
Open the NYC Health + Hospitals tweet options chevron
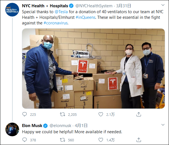coord(163,5)
